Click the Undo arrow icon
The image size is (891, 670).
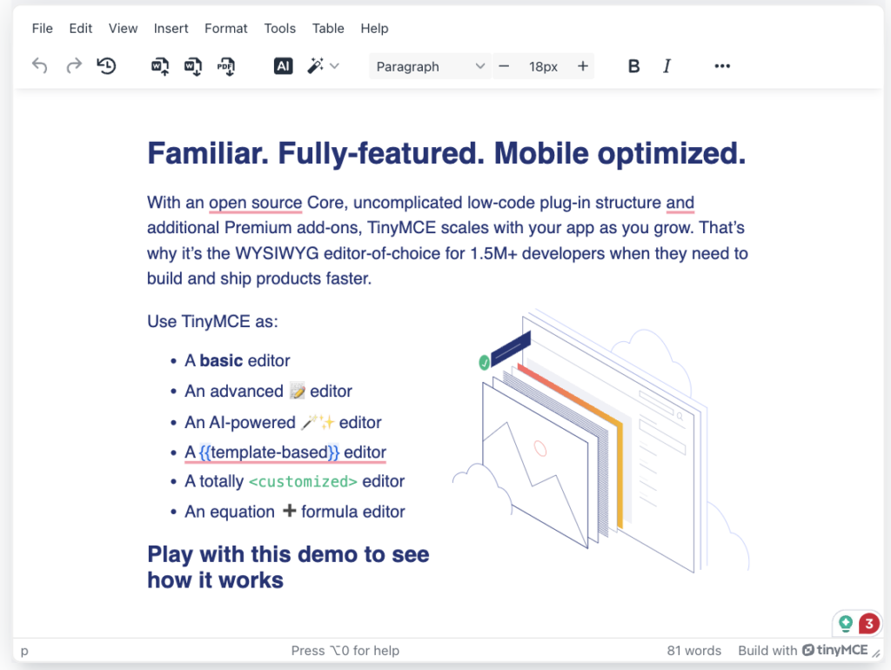pyautogui.click(x=40, y=66)
